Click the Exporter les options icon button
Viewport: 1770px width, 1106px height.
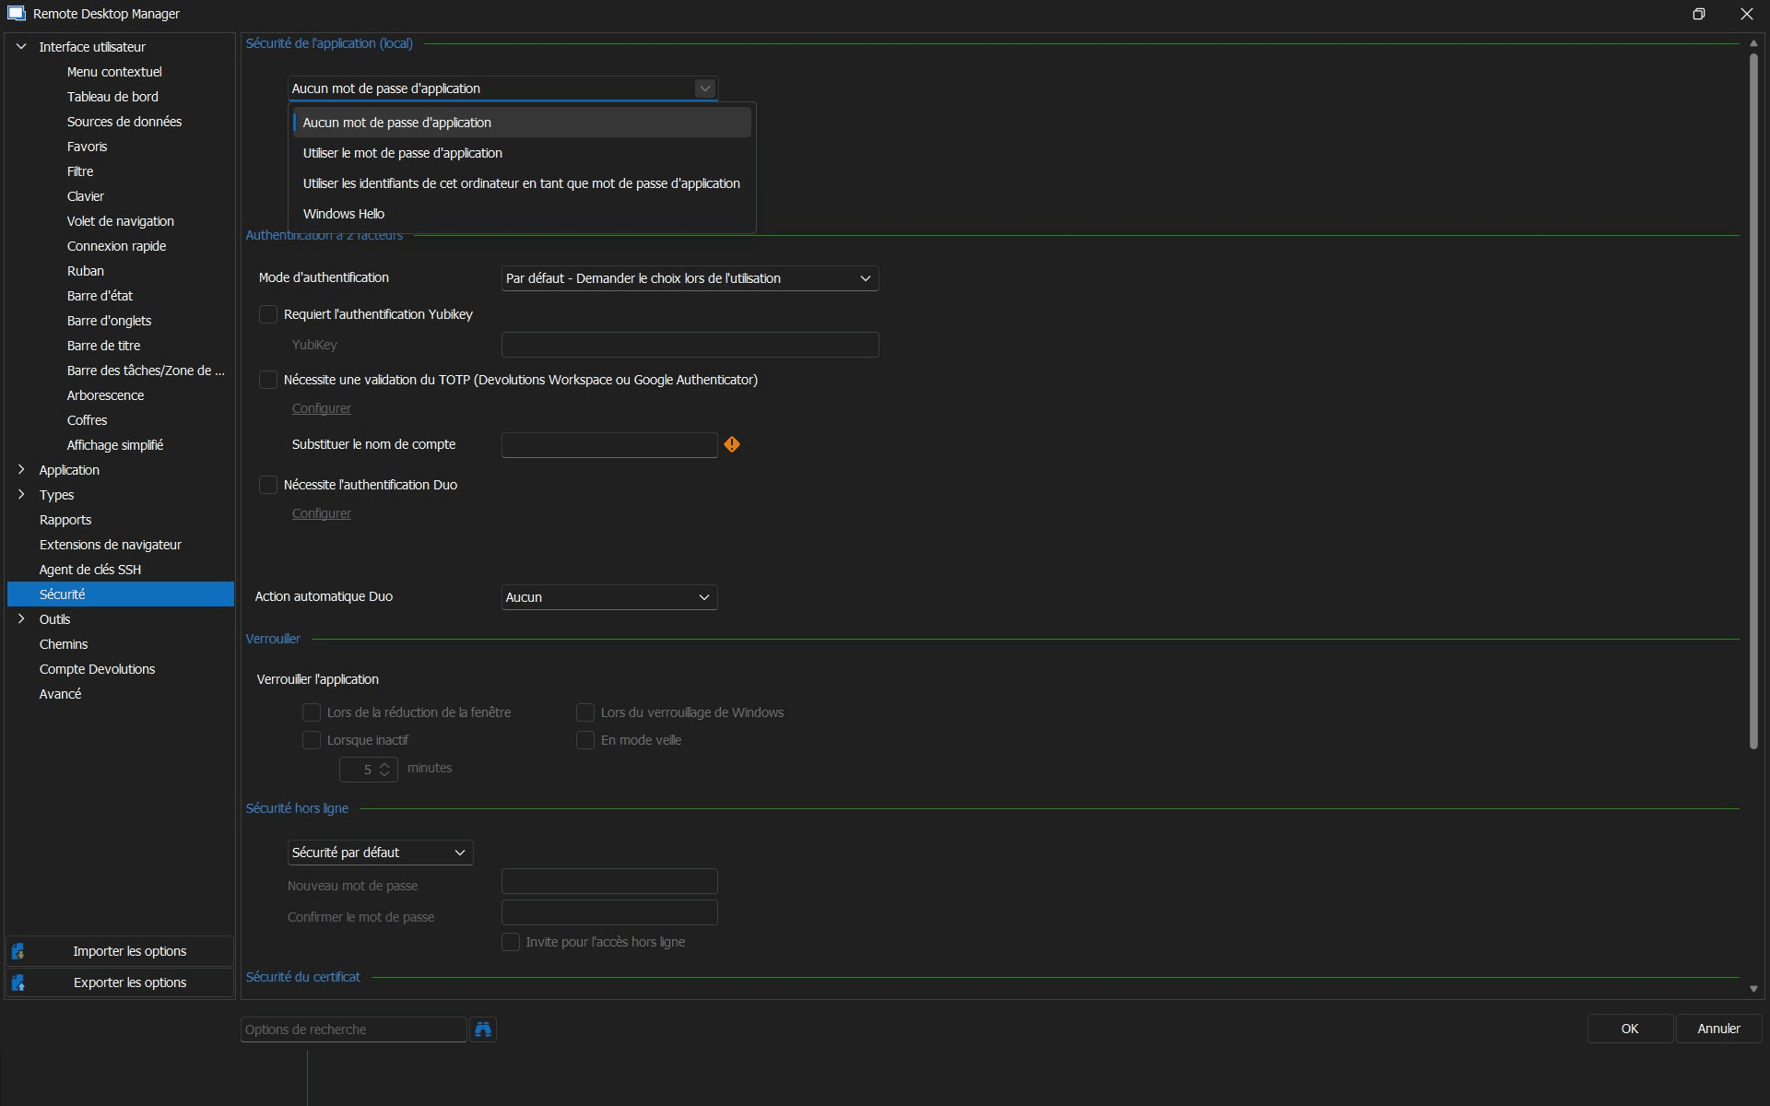pos(18,982)
